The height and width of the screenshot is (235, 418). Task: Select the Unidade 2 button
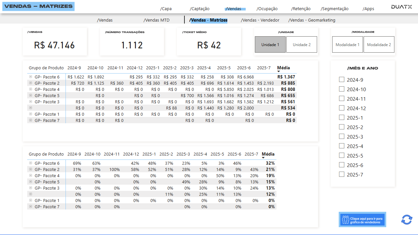[301, 44]
